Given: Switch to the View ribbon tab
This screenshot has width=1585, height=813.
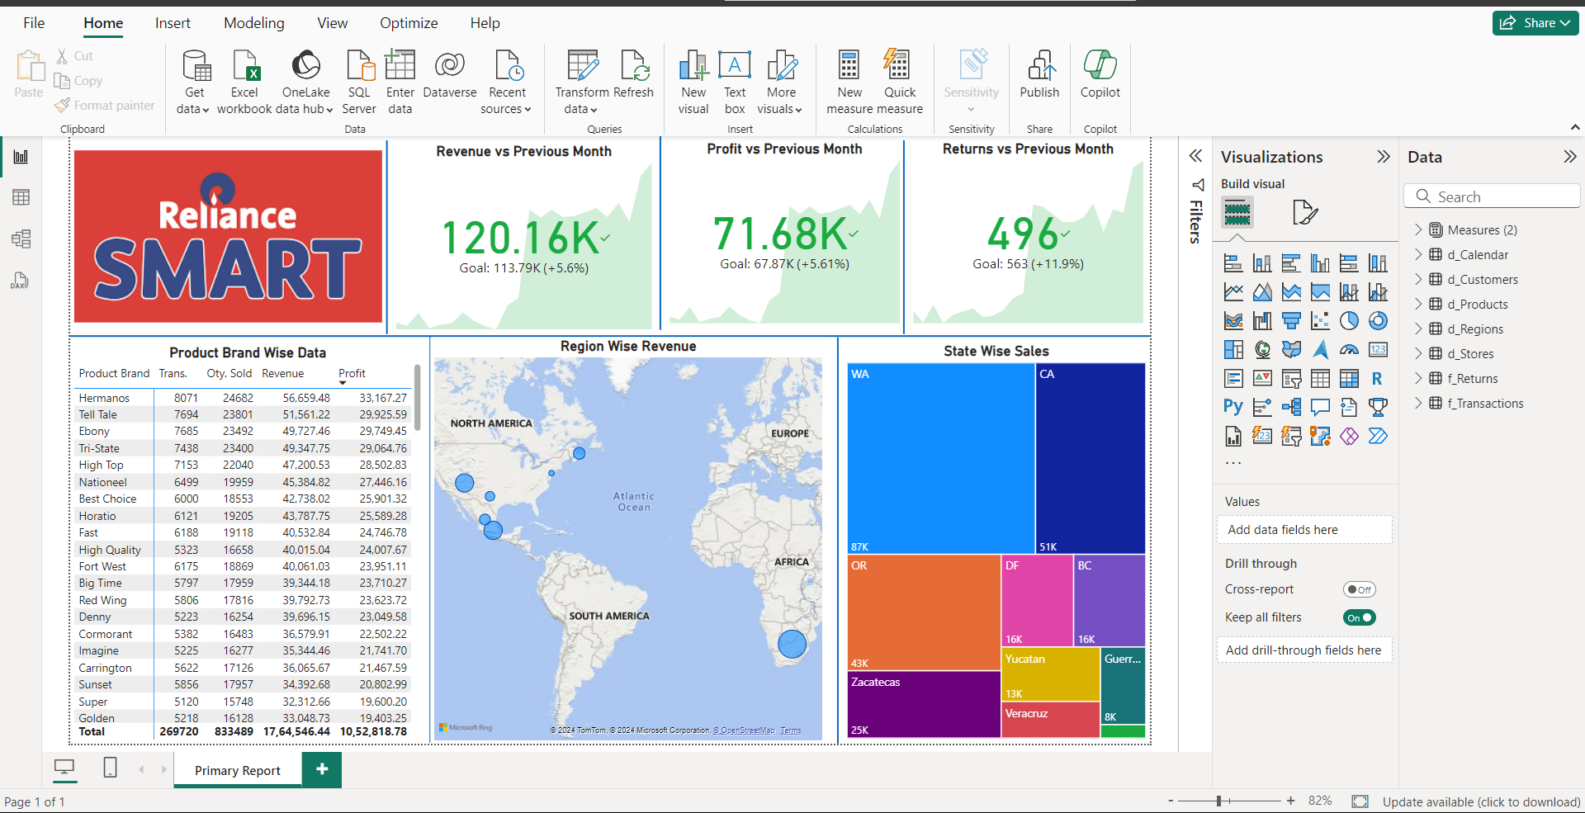Looking at the screenshot, I should [x=332, y=23].
